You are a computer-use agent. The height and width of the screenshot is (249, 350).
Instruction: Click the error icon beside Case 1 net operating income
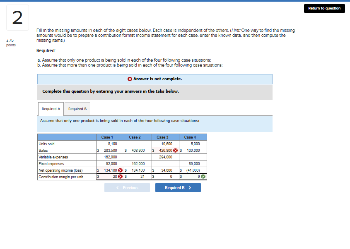(x=120, y=170)
